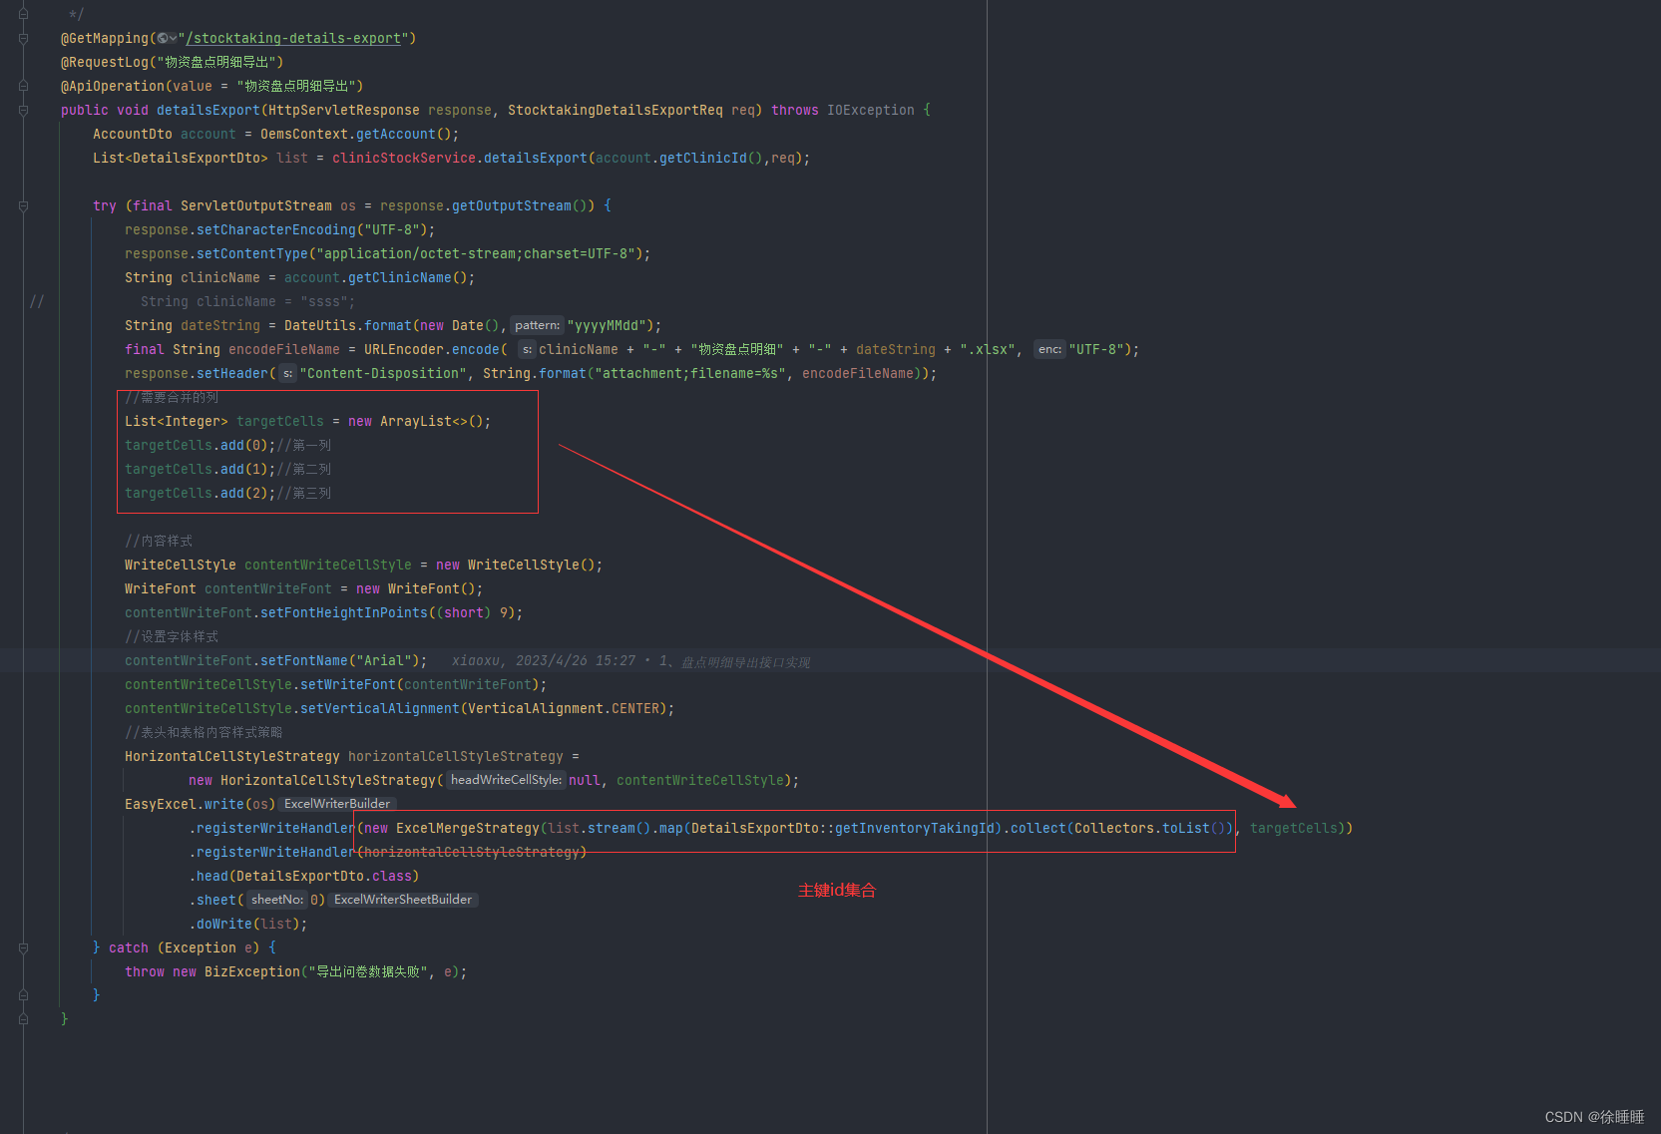Click new WriteFont() constructor call
This screenshot has height=1134, width=1661.
[x=416, y=589]
